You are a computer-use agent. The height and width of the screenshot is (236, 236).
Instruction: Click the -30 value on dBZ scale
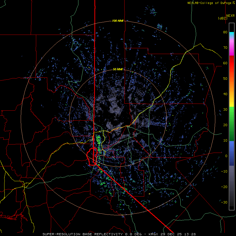[x=224, y=202]
